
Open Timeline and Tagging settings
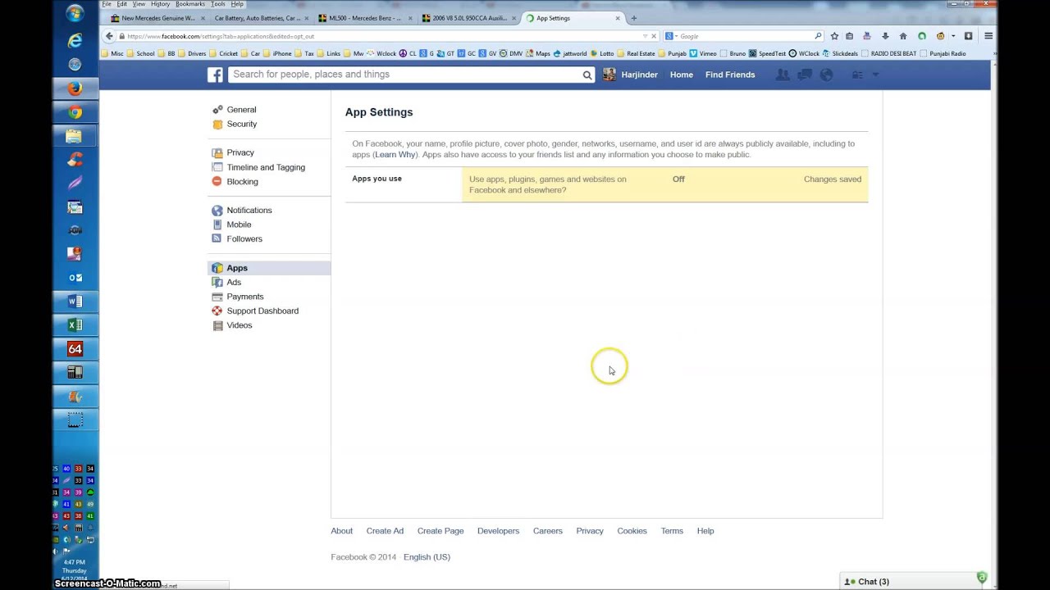(x=265, y=167)
